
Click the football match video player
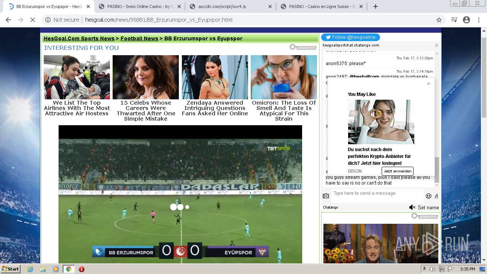point(180,194)
